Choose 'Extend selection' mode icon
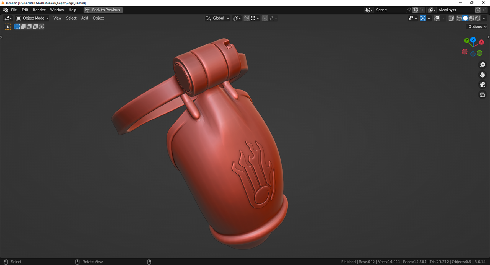Image resolution: width=490 pixels, height=265 pixels. coord(23,26)
